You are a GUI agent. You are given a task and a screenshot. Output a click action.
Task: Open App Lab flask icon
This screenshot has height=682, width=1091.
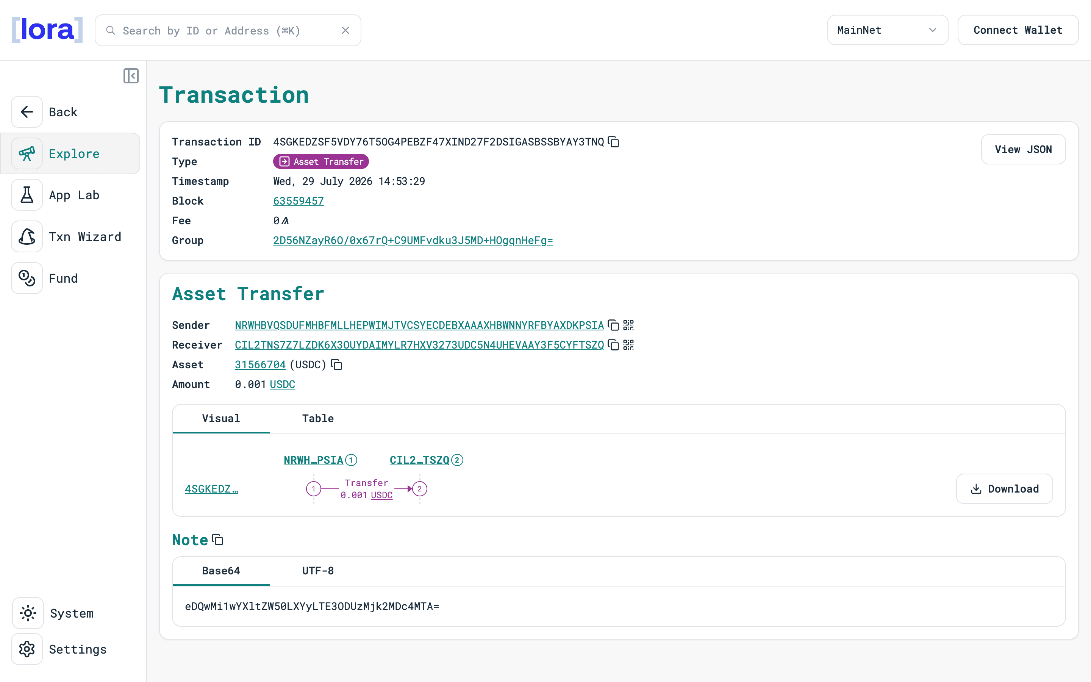click(x=27, y=195)
